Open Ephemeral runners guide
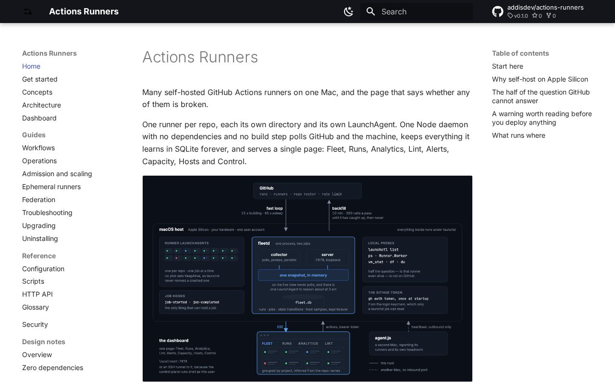Image resolution: width=615 pixels, height=384 pixels. tap(51, 187)
